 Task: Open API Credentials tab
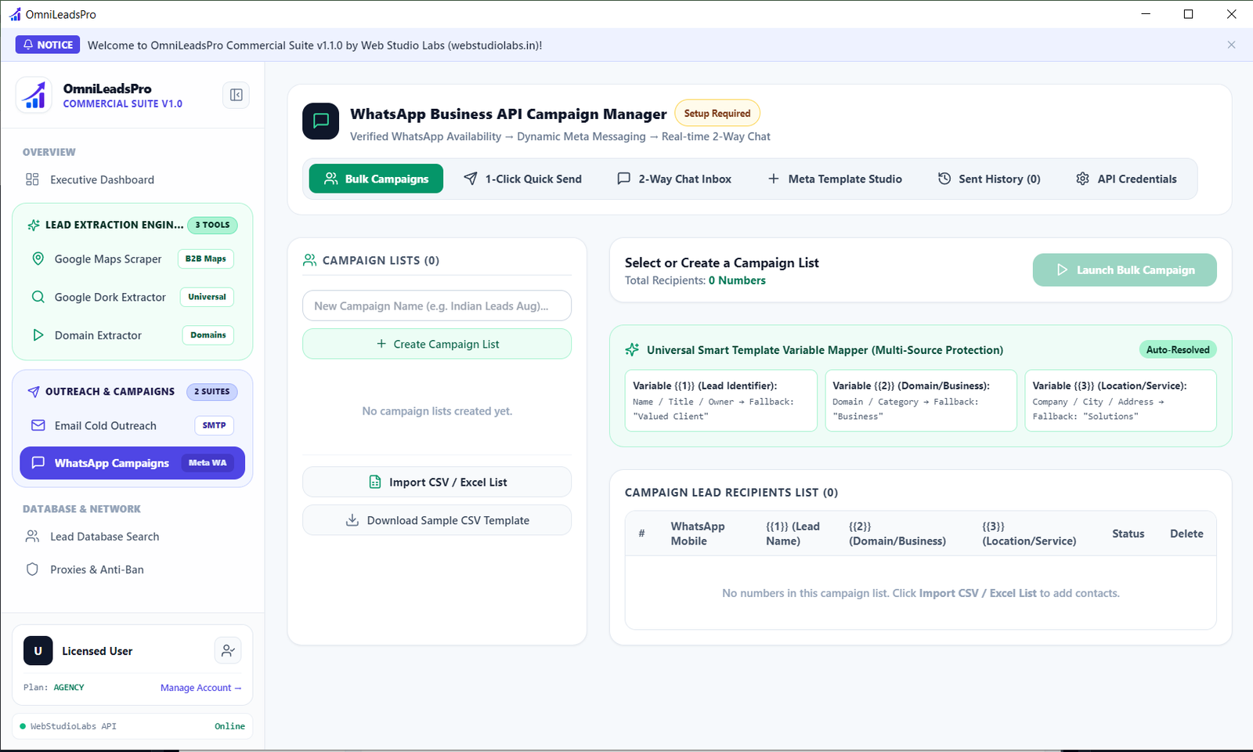tap(1126, 179)
